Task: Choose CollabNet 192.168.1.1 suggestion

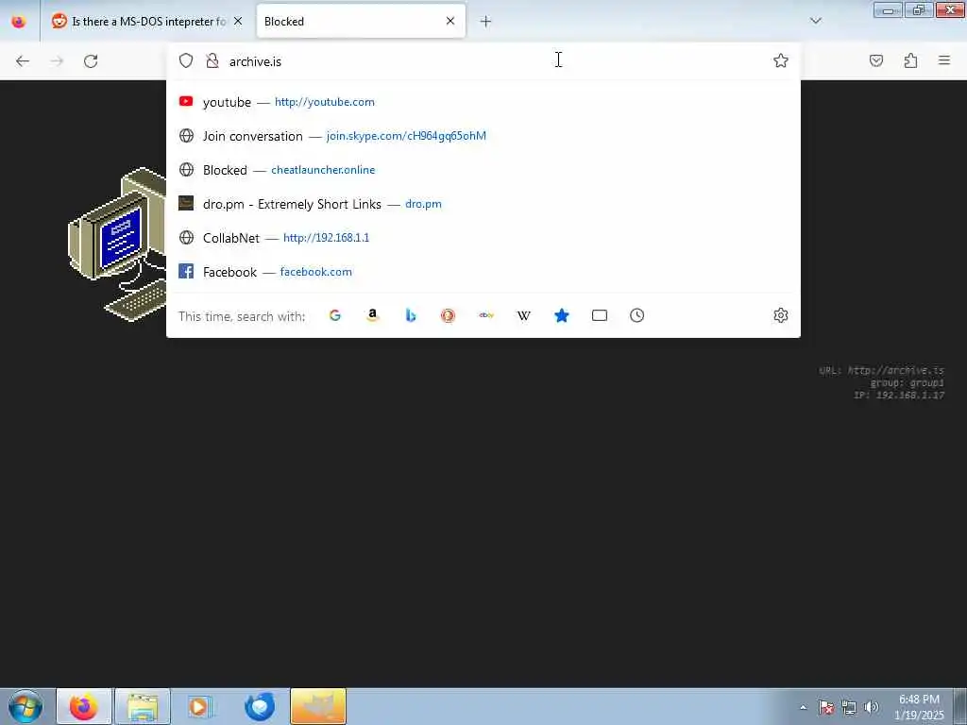Action: point(483,237)
